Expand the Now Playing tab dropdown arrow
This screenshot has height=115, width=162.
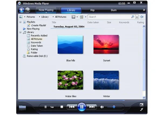(46, 13)
